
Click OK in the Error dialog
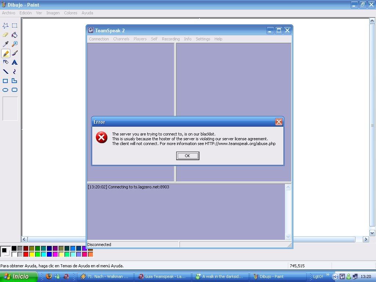(188, 156)
